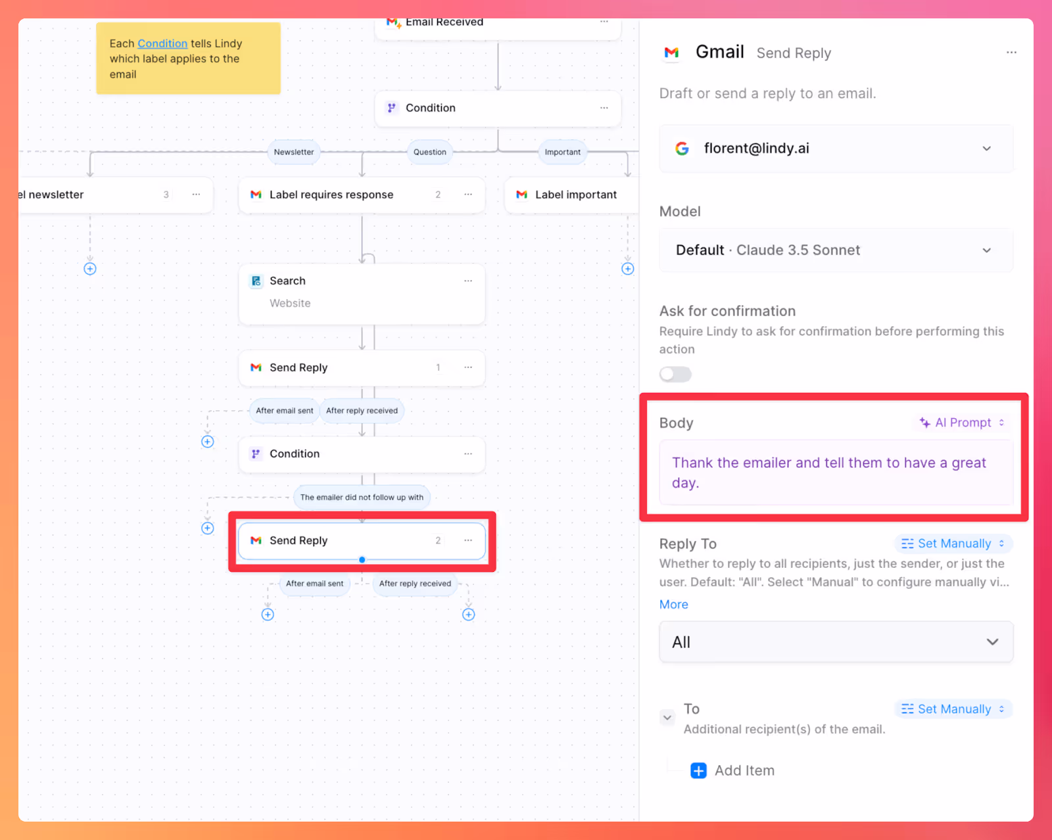Select the Question branch label

click(x=430, y=152)
